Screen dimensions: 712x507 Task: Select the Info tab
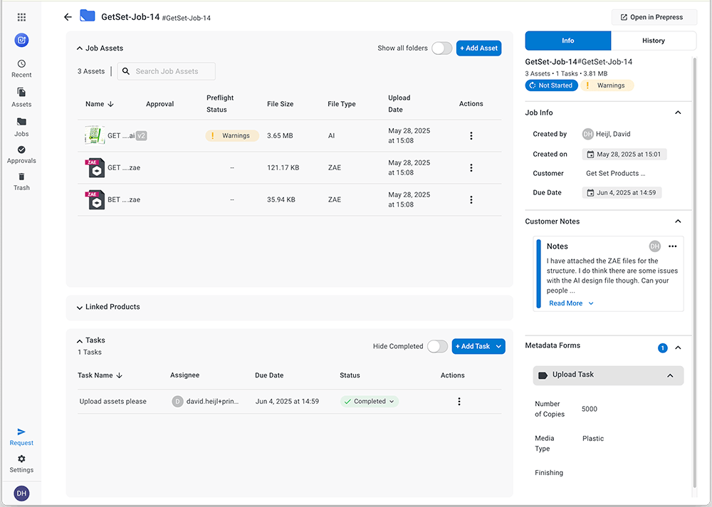[567, 41]
